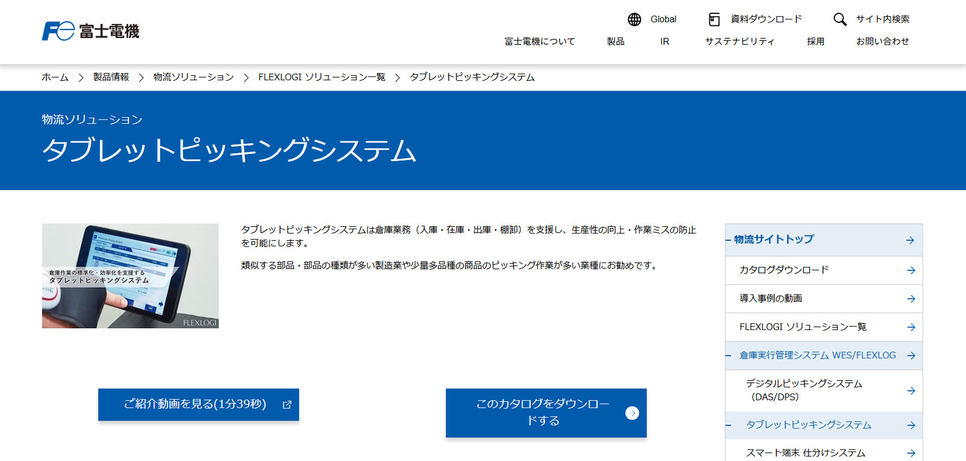Select デジタルピッキングシステム (DAS/DPS) sidebar item
Screen dimensions: 966x461
tap(824, 390)
